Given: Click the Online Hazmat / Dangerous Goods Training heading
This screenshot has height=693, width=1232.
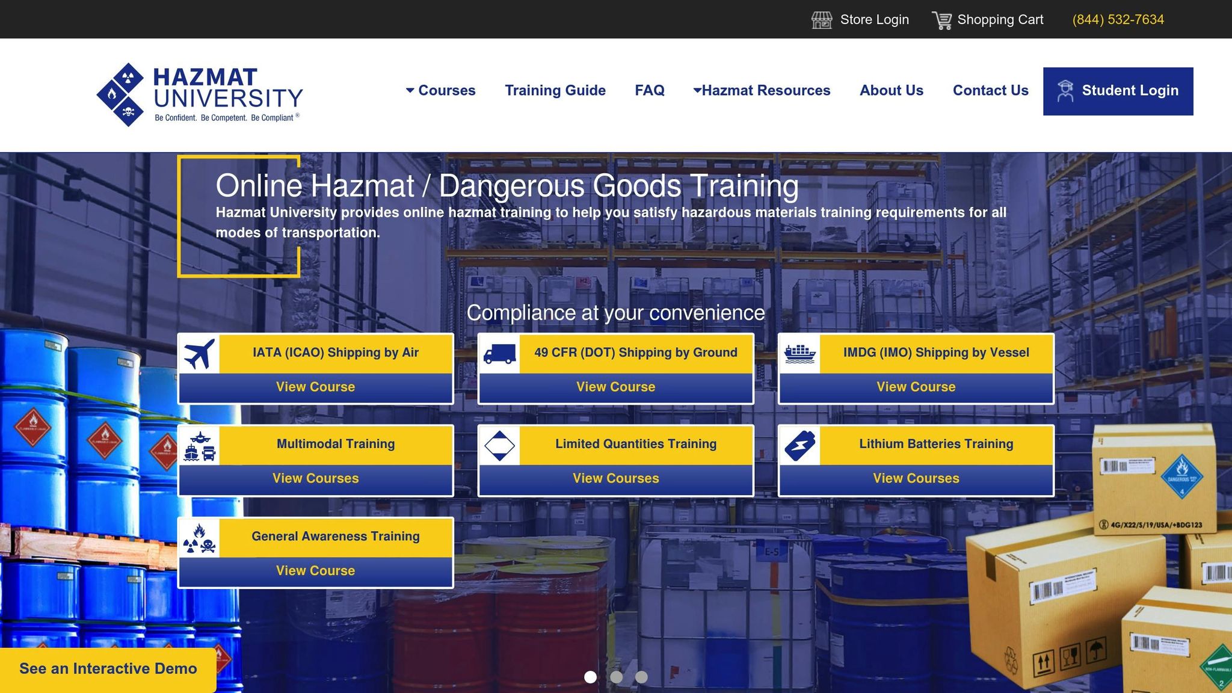Looking at the screenshot, I should pos(507,186).
